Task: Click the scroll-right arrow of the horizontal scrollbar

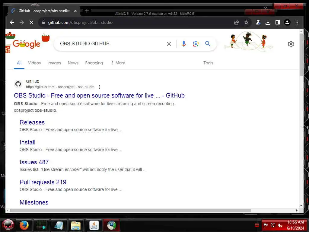Action: [297, 211]
